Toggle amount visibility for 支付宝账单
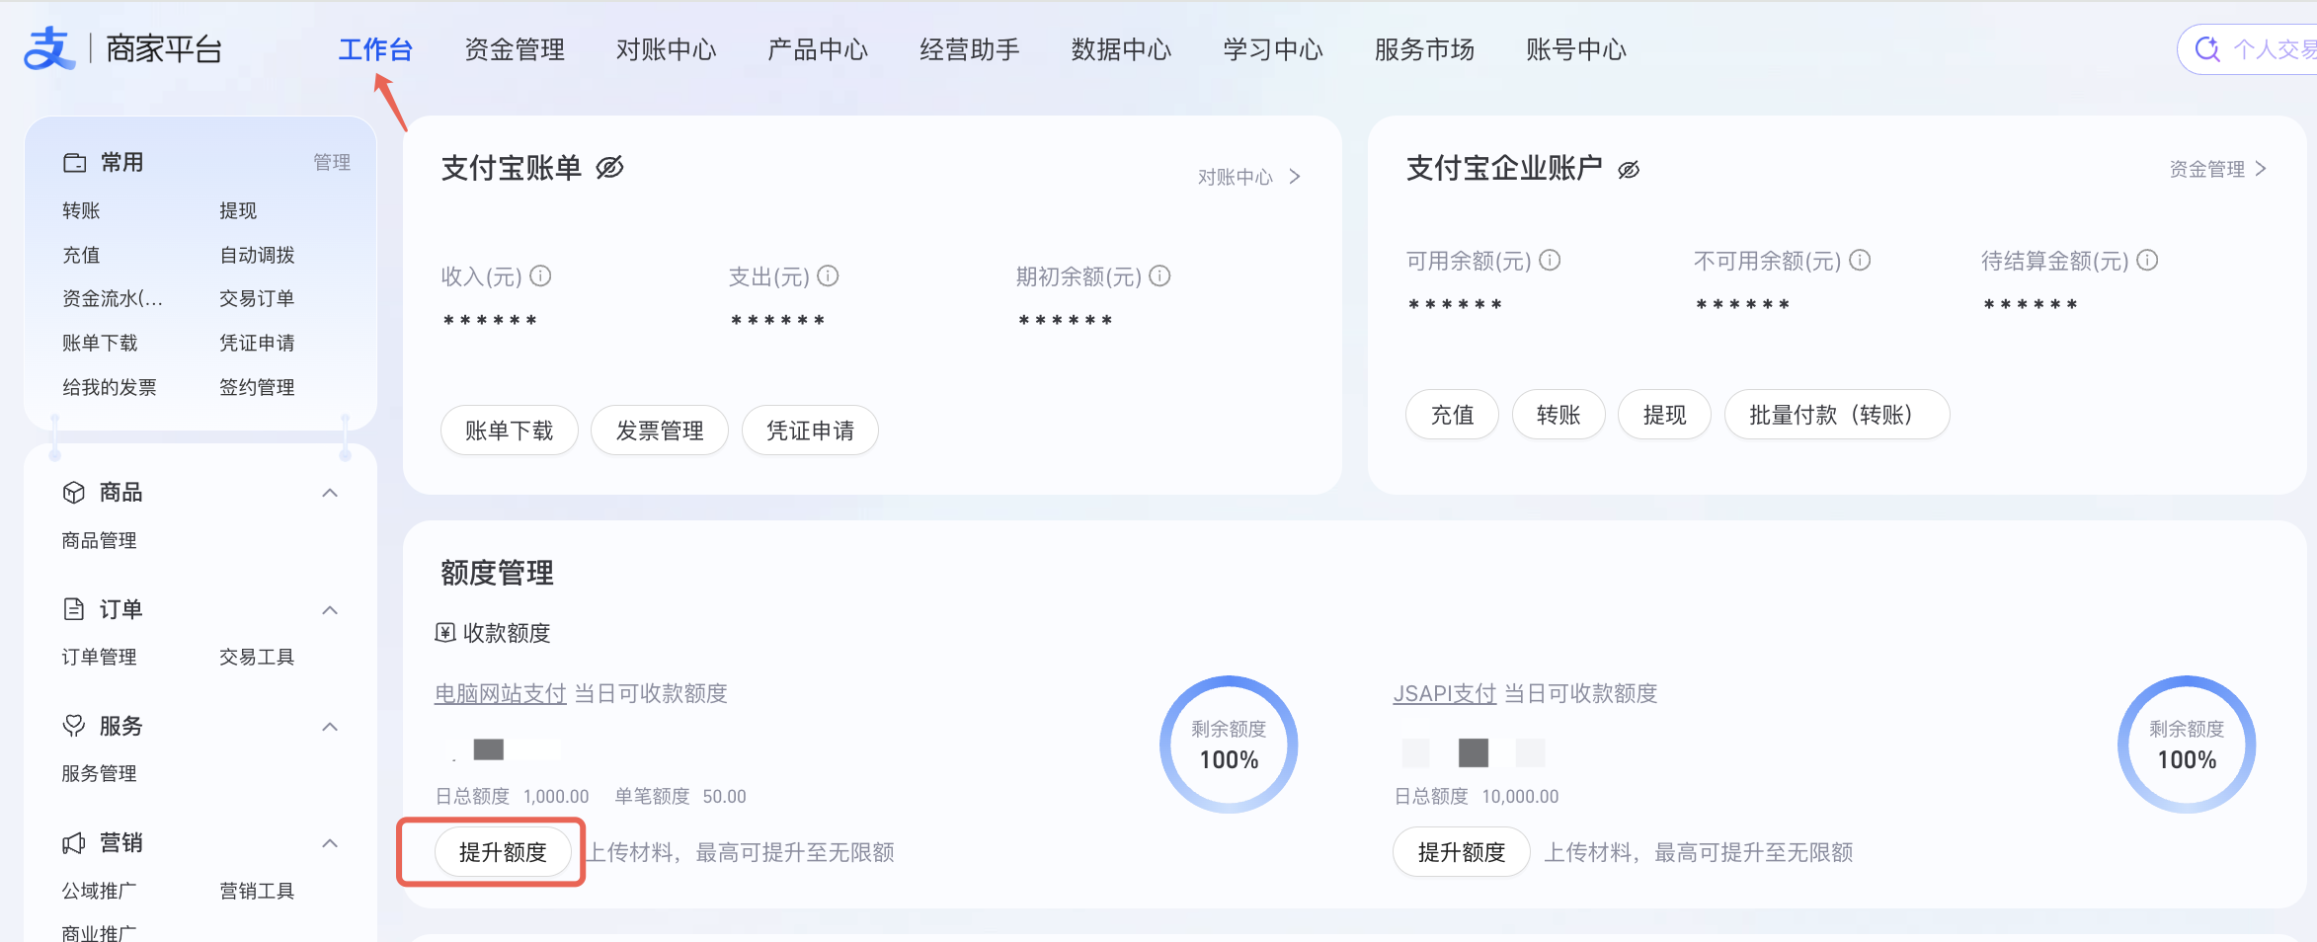 [609, 168]
